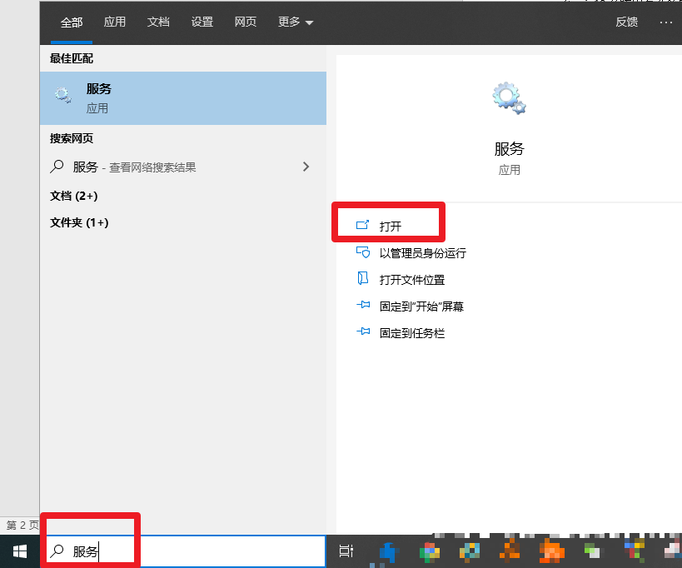Switch to the 设置 tab

pos(202,22)
